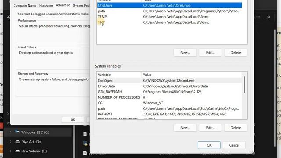This screenshot has width=281, height=158.
Task: Click Value column header in System variables
Action: tap(192, 75)
